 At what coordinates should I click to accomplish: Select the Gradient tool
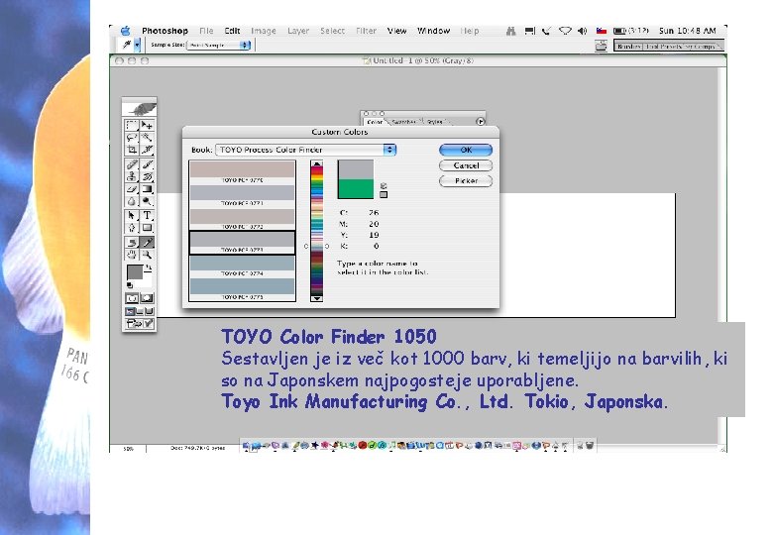pos(147,188)
